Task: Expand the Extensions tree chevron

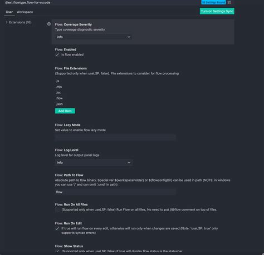Action: pyautogui.click(x=7, y=22)
